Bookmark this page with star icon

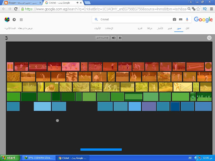(x=198, y=9)
